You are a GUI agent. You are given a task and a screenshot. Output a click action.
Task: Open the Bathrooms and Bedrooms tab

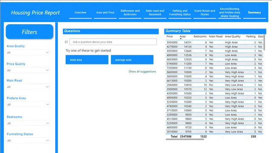[130, 12]
